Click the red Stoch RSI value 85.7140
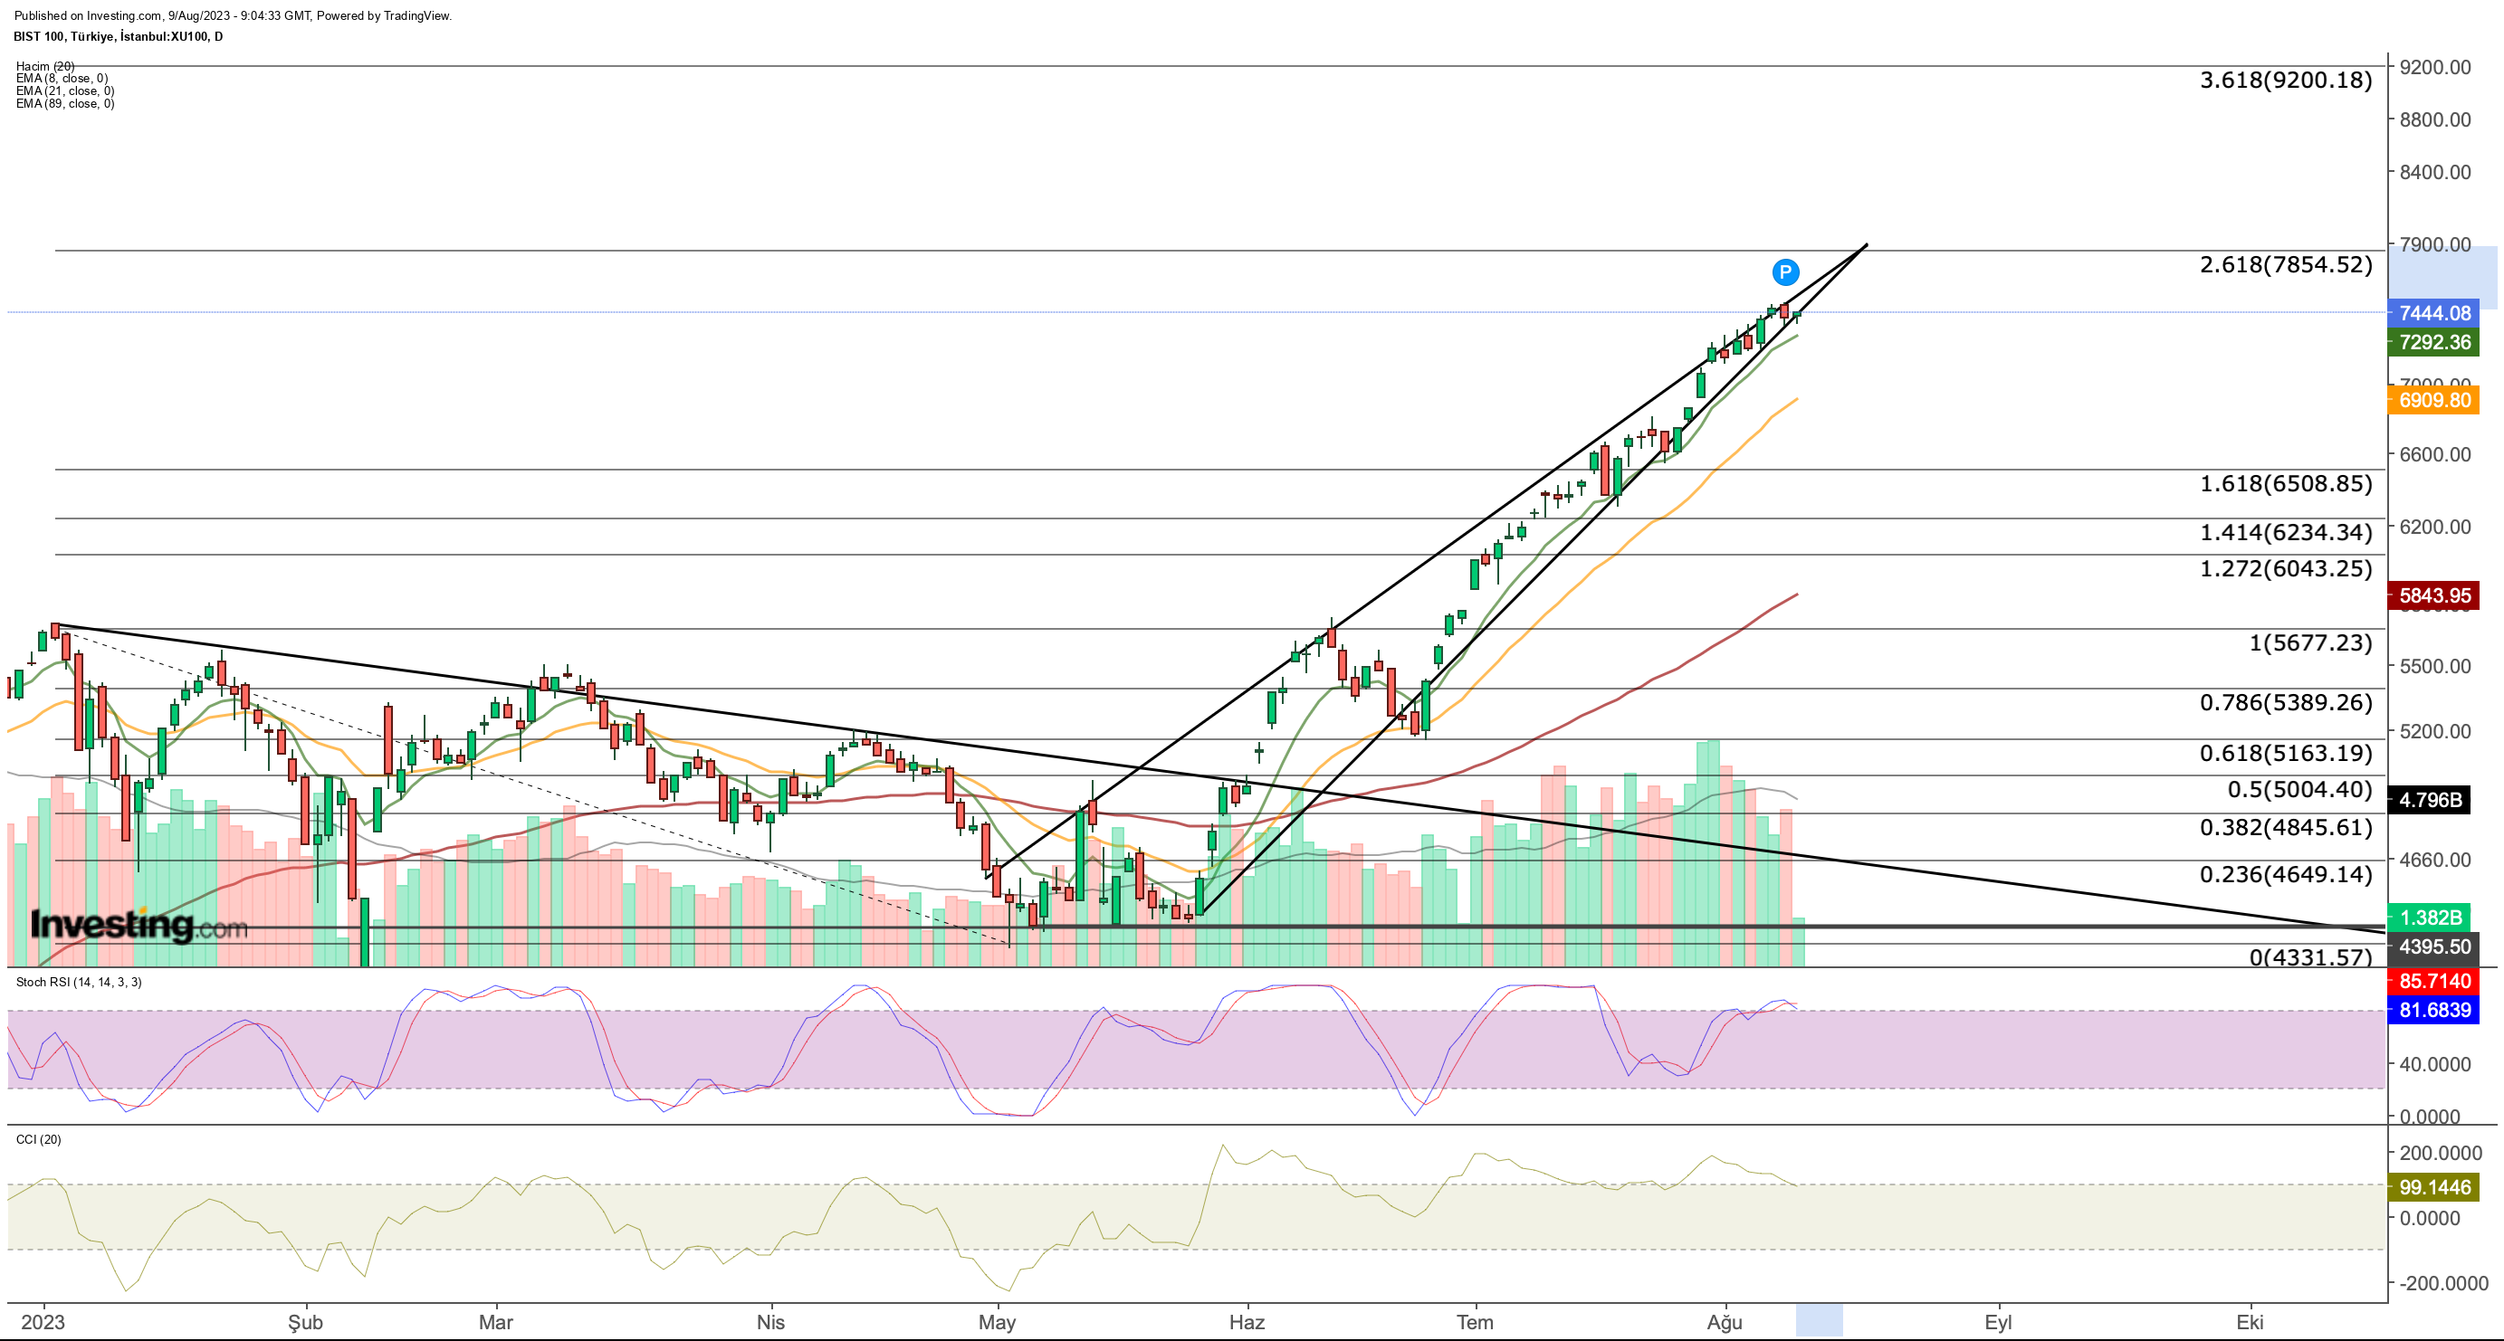The width and height of the screenshot is (2504, 1341). [2434, 982]
